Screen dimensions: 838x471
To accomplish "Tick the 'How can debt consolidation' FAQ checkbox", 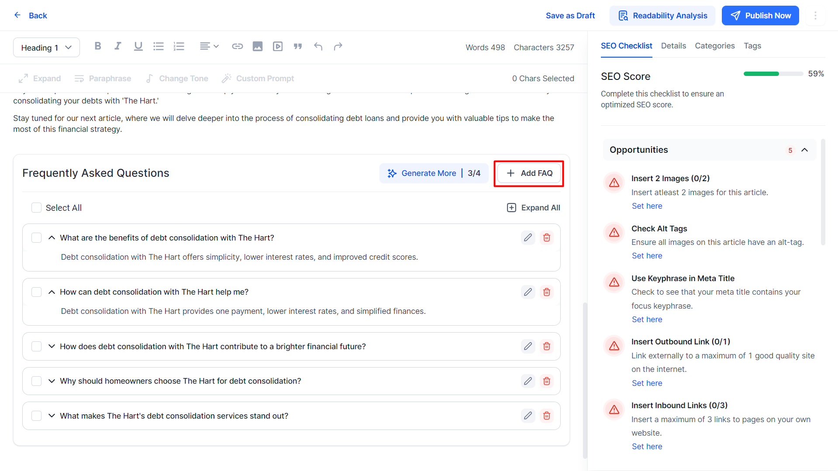I will coord(36,292).
